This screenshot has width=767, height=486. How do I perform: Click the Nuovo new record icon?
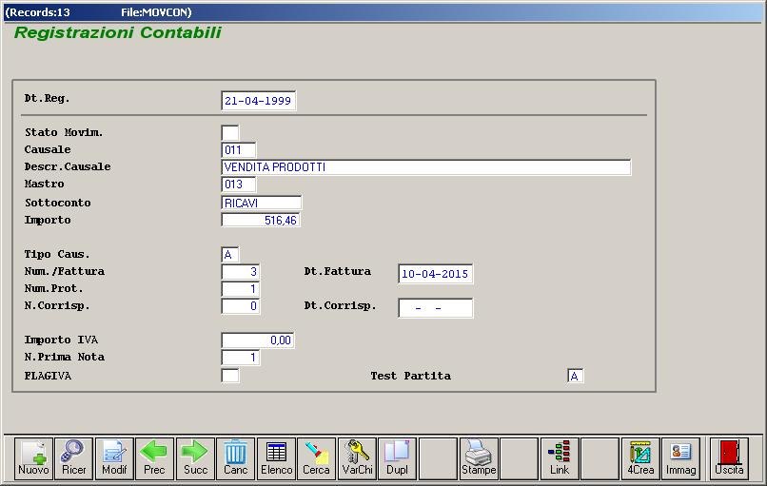coord(33,457)
